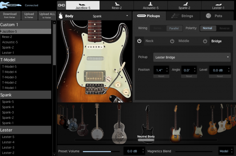Viewport: 236px width, 156px height.
Task: Click the link icon beside the preset tabs
Action: tap(62, 5)
